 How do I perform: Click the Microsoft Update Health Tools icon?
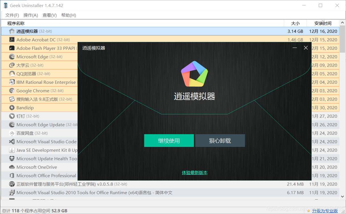coord(12,159)
